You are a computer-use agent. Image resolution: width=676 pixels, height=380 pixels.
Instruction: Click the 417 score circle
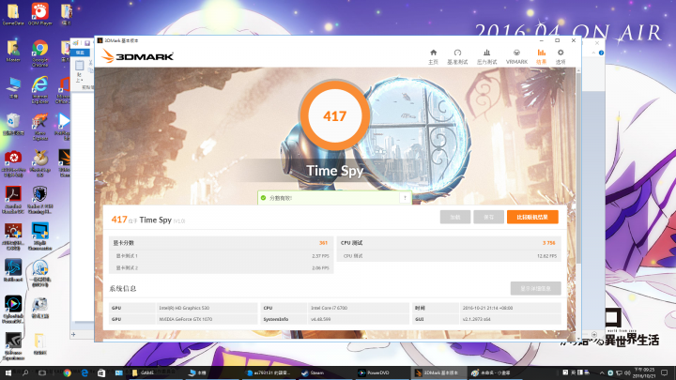(x=334, y=116)
